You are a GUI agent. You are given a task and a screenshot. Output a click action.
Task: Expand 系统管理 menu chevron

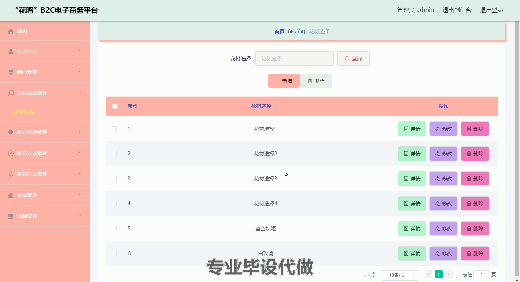pyautogui.click(x=80, y=195)
